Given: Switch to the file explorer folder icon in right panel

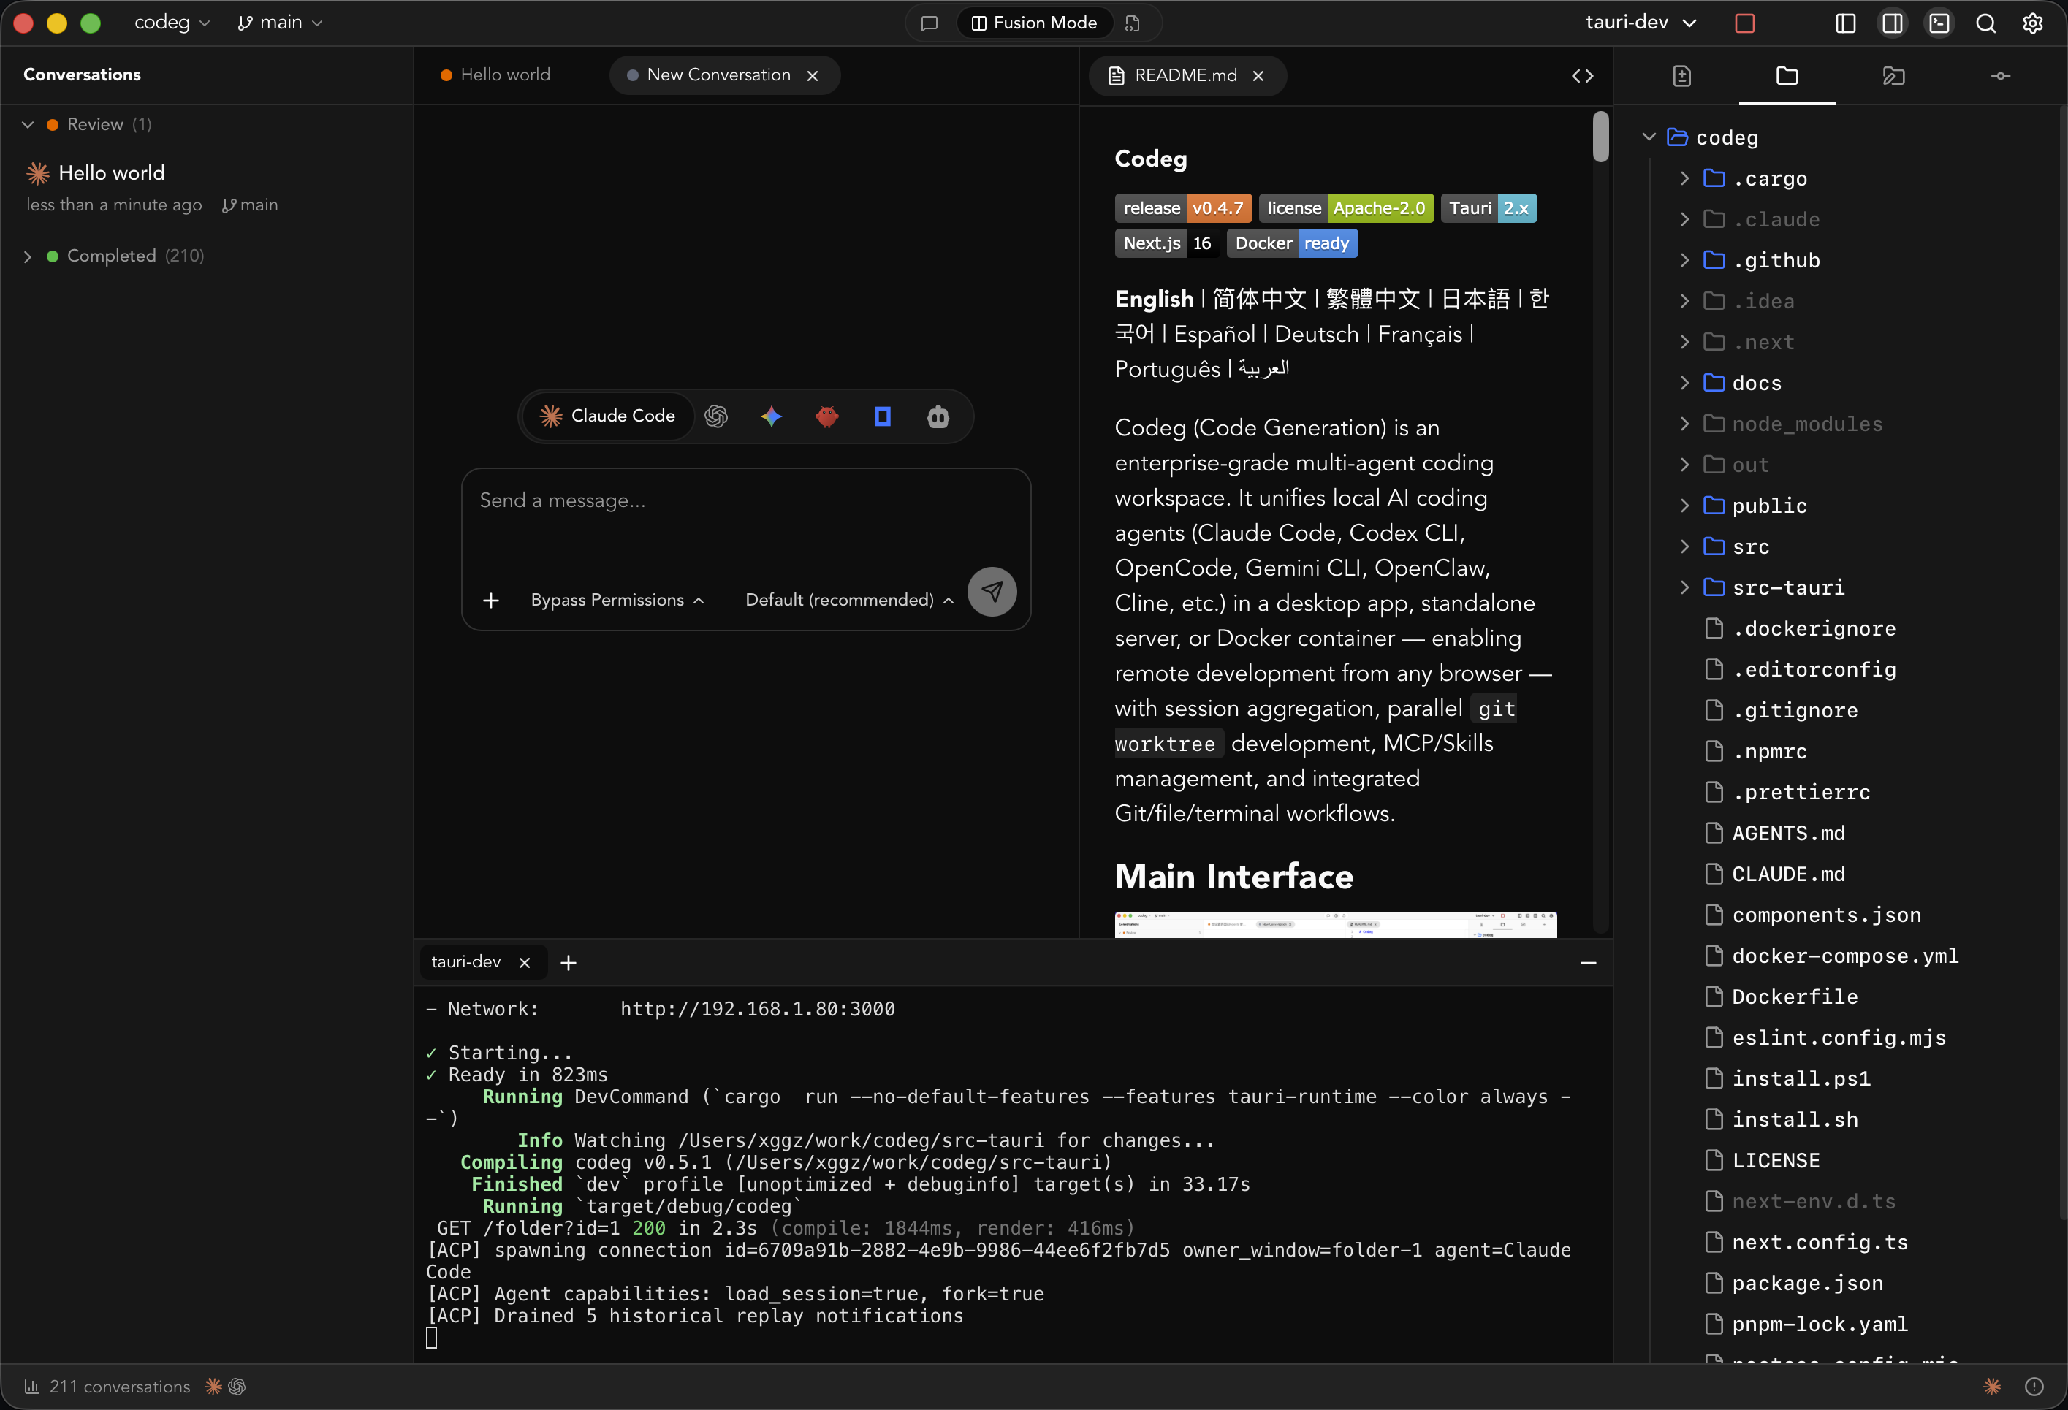Looking at the screenshot, I should tap(1786, 76).
